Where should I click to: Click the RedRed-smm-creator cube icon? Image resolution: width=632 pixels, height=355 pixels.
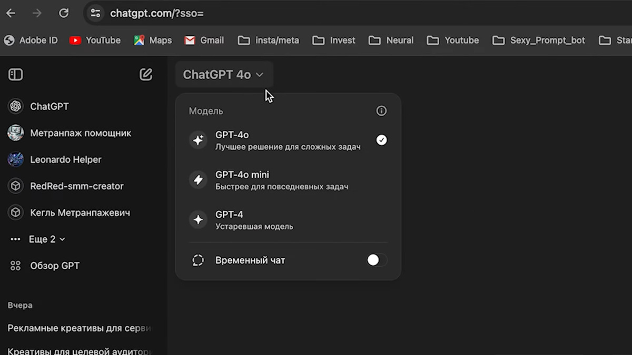pos(16,186)
